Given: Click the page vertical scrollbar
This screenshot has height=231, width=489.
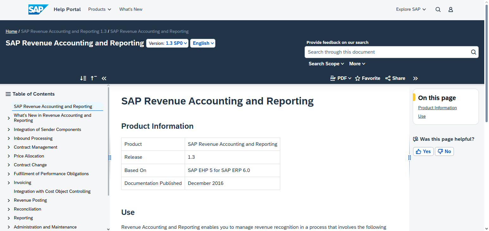Looking at the screenshot, I should (x=486, y=63).
